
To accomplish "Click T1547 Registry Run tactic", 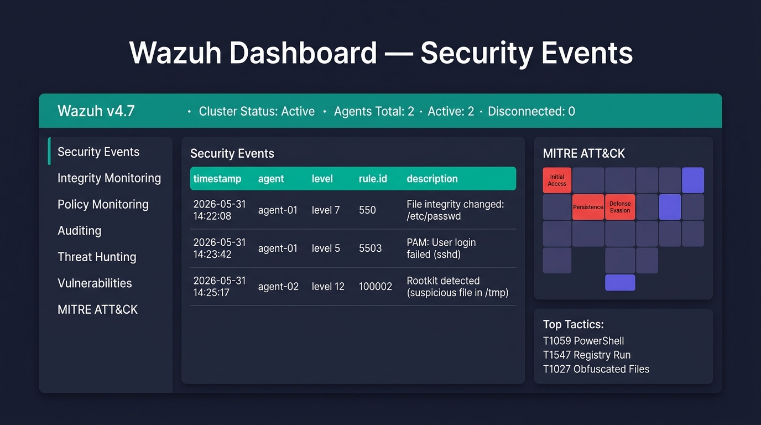I will click(587, 355).
